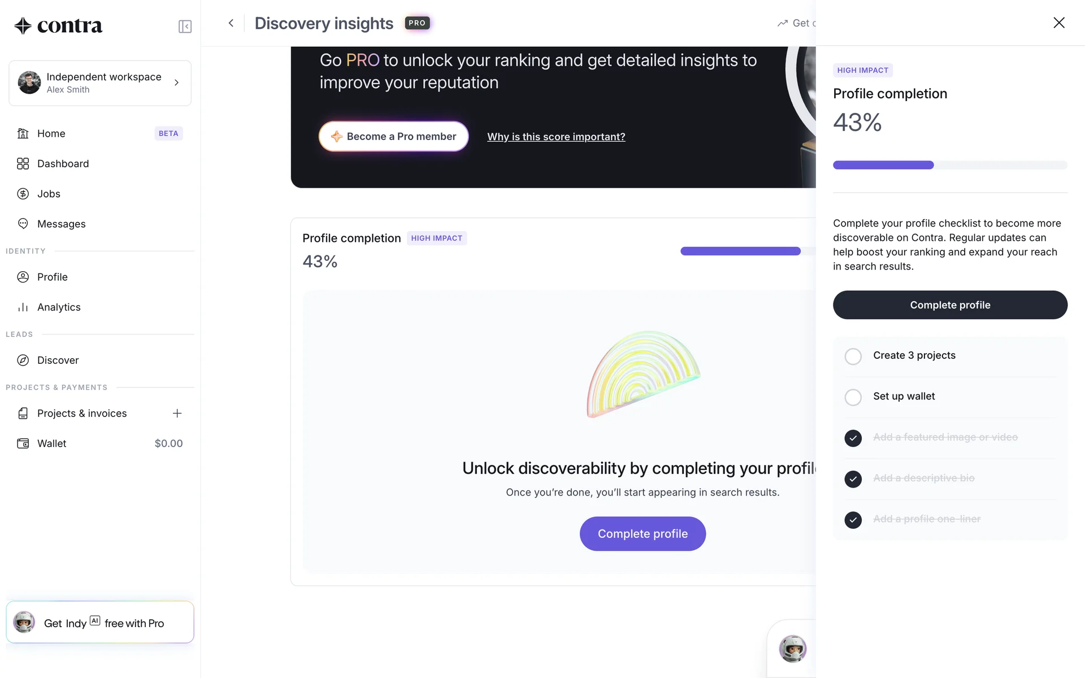Open the Profile sidebar item
Screen dimensions: 1085x678
click(x=53, y=277)
